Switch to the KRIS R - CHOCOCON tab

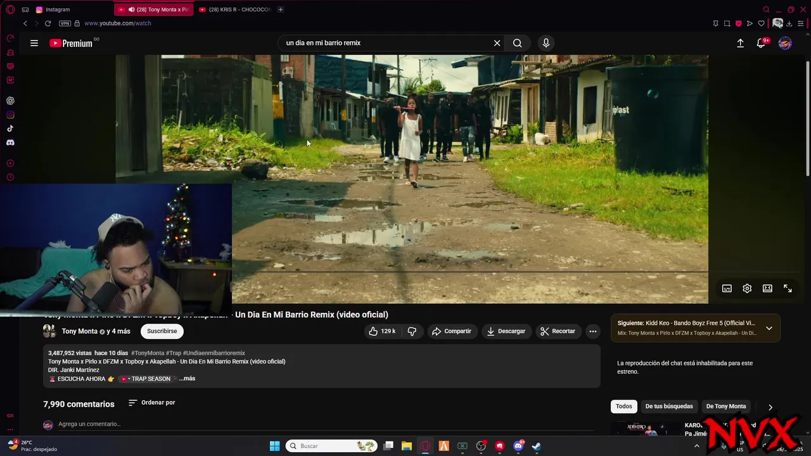tap(234, 9)
